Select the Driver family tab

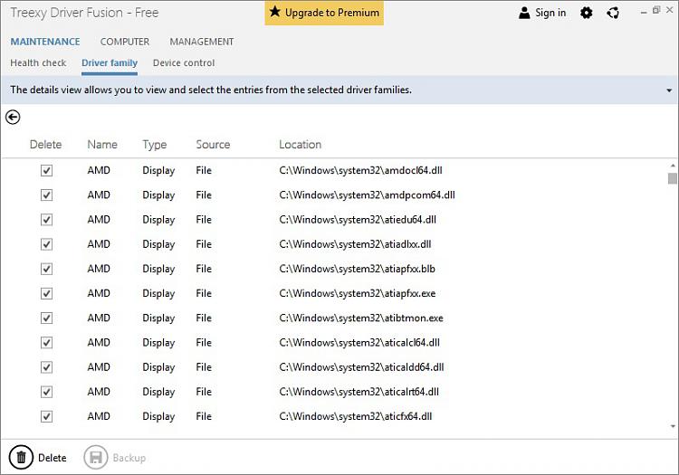[x=110, y=63]
